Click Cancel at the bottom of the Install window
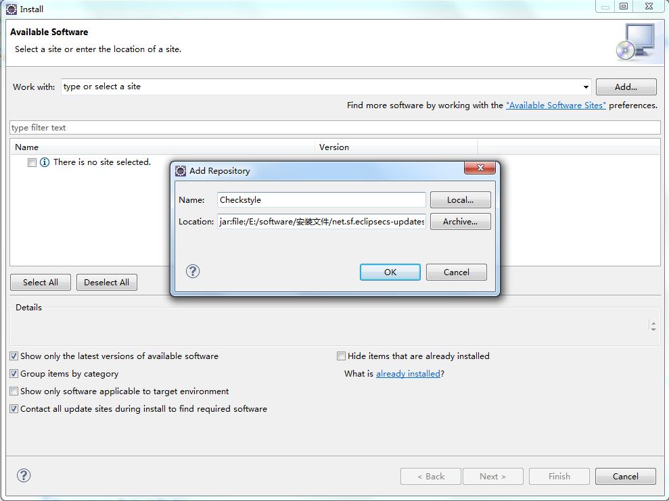 [626, 476]
